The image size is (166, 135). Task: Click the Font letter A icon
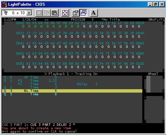pos(94,13)
